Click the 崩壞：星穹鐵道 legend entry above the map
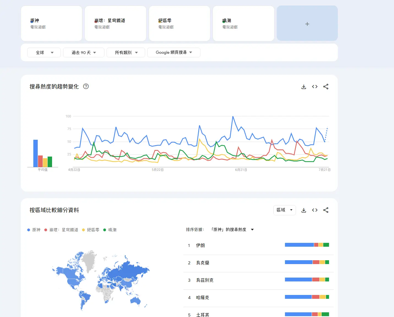 [61, 230]
